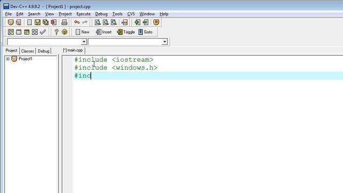Click inside the first empty combo box field
The width and height of the screenshot is (343, 193).
tap(44, 42)
